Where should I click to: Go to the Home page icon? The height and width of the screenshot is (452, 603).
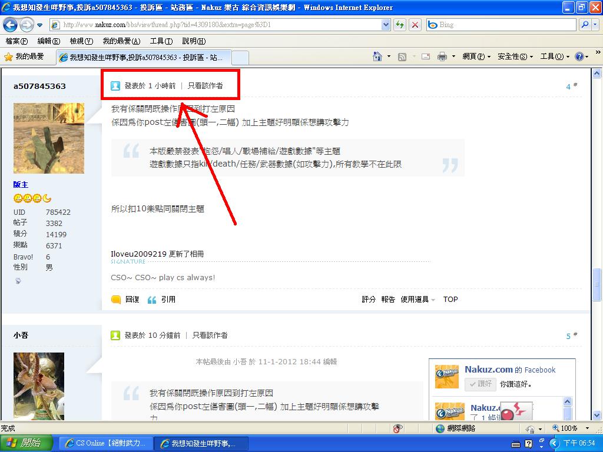[377, 57]
